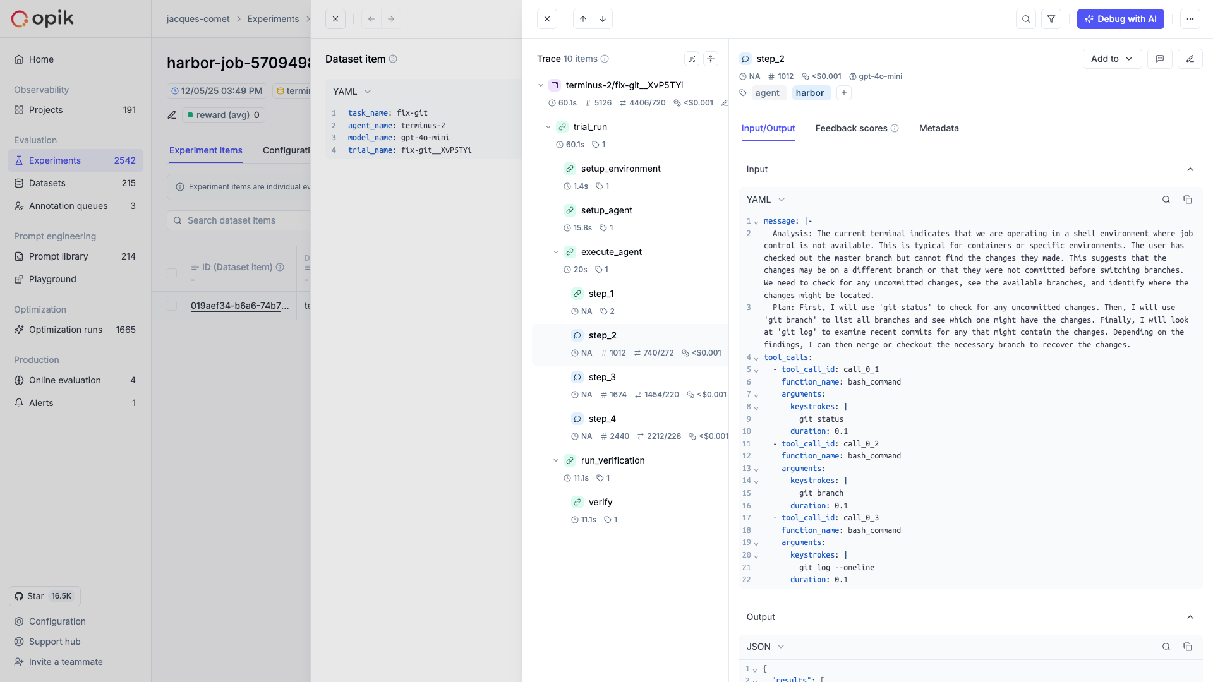1213x682 pixels.
Task: Open dataset item 019aef34-b6a6 link
Action: 240,306
